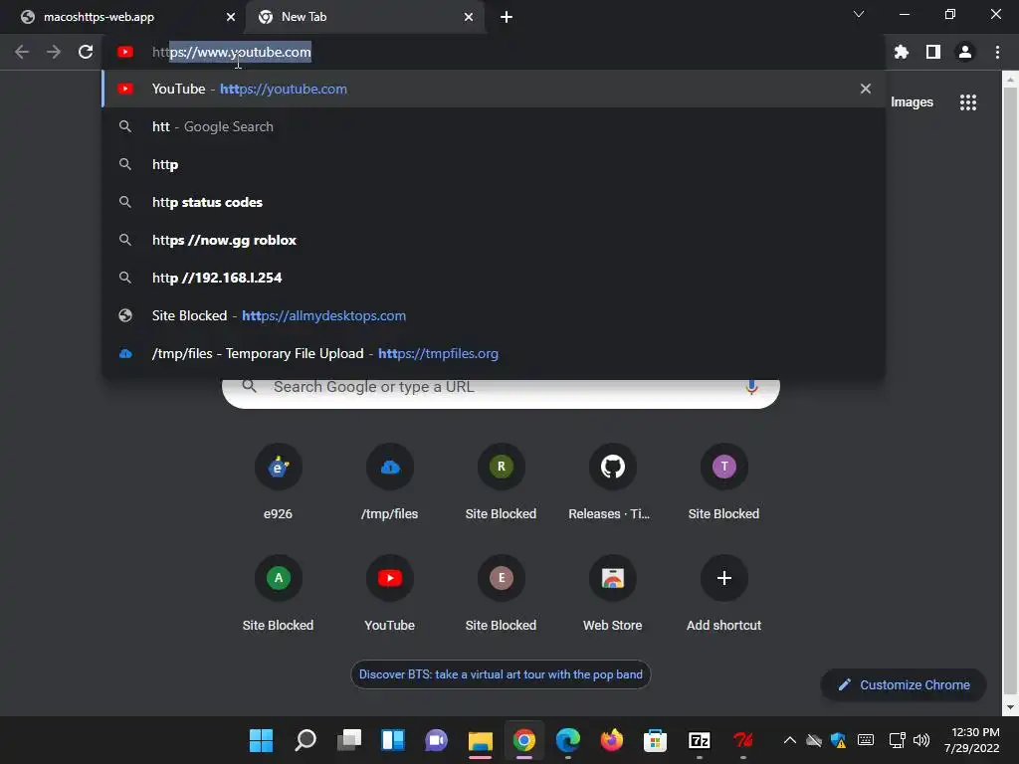Open the Images link
The width and height of the screenshot is (1019, 764).
tap(912, 102)
